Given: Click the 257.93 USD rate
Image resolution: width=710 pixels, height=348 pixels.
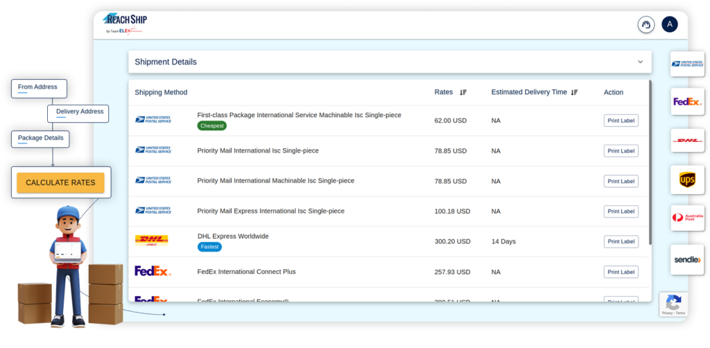Looking at the screenshot, I should (x=452, y=272).
